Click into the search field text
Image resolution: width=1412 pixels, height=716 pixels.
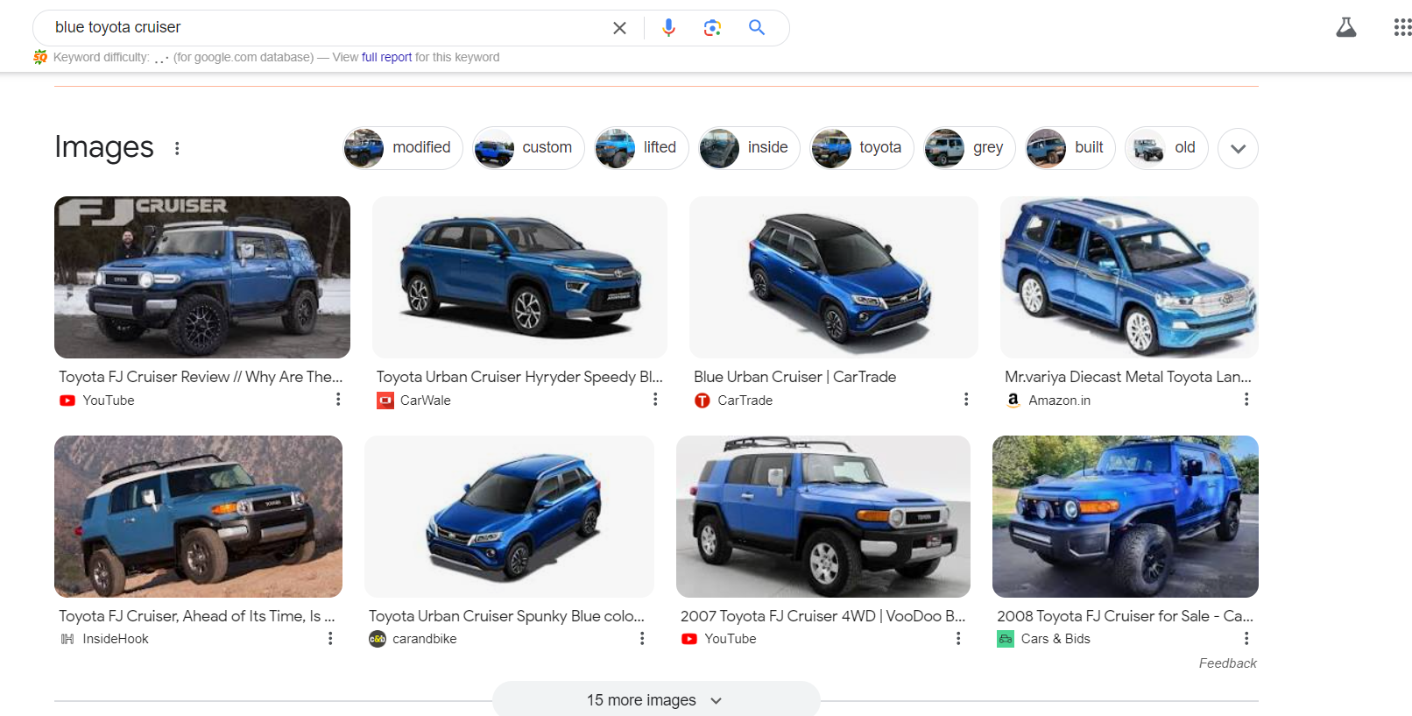117,27
